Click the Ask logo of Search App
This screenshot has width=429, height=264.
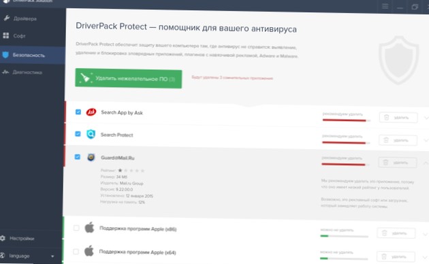(91, 112)
